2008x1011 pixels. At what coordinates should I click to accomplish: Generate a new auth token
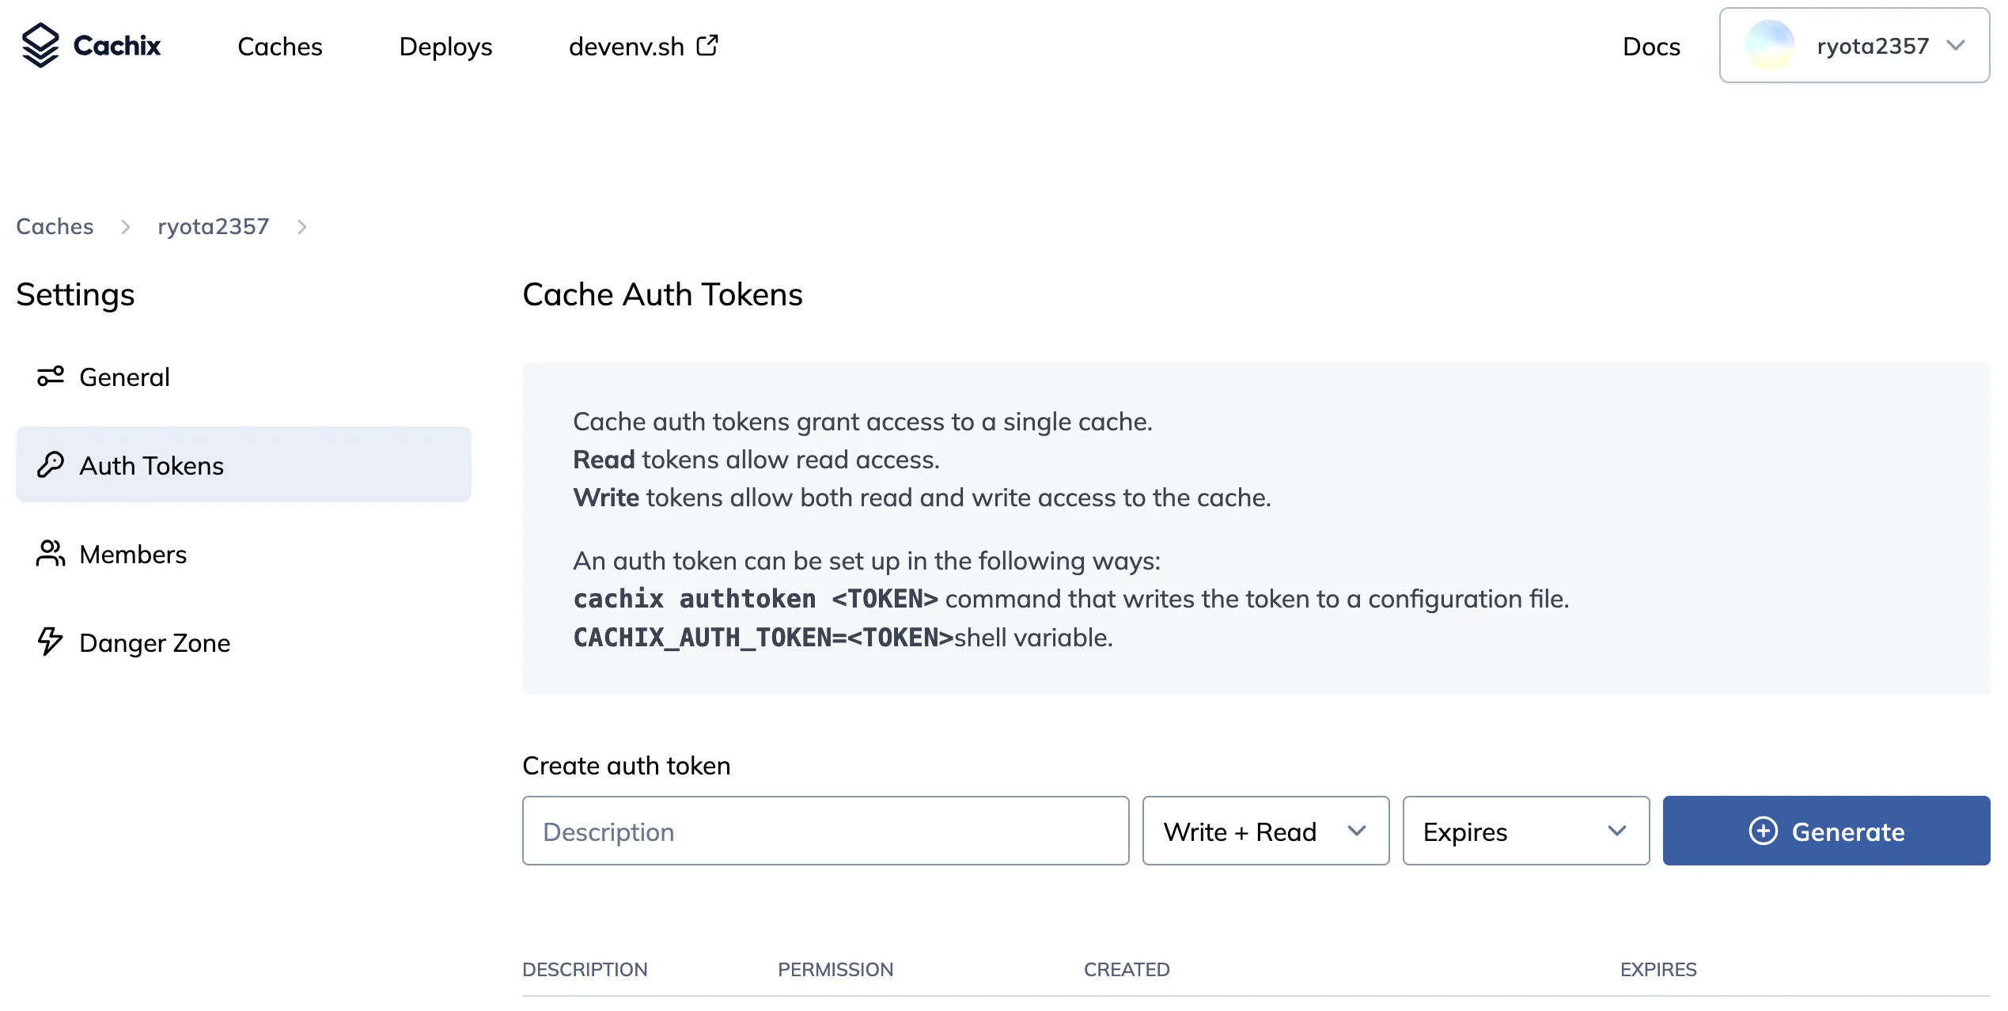(x=1826, y=831)
